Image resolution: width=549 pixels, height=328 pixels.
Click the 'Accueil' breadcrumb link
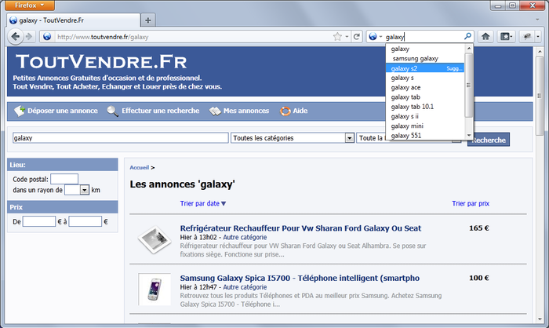pyautogui.click(x=140, y=167)
